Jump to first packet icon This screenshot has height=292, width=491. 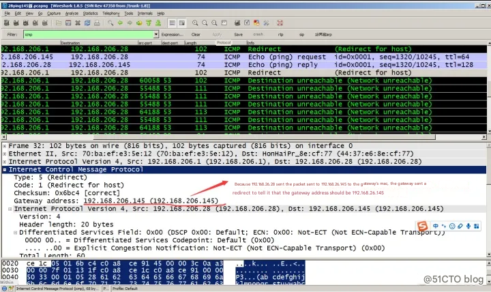click(149, 23)
